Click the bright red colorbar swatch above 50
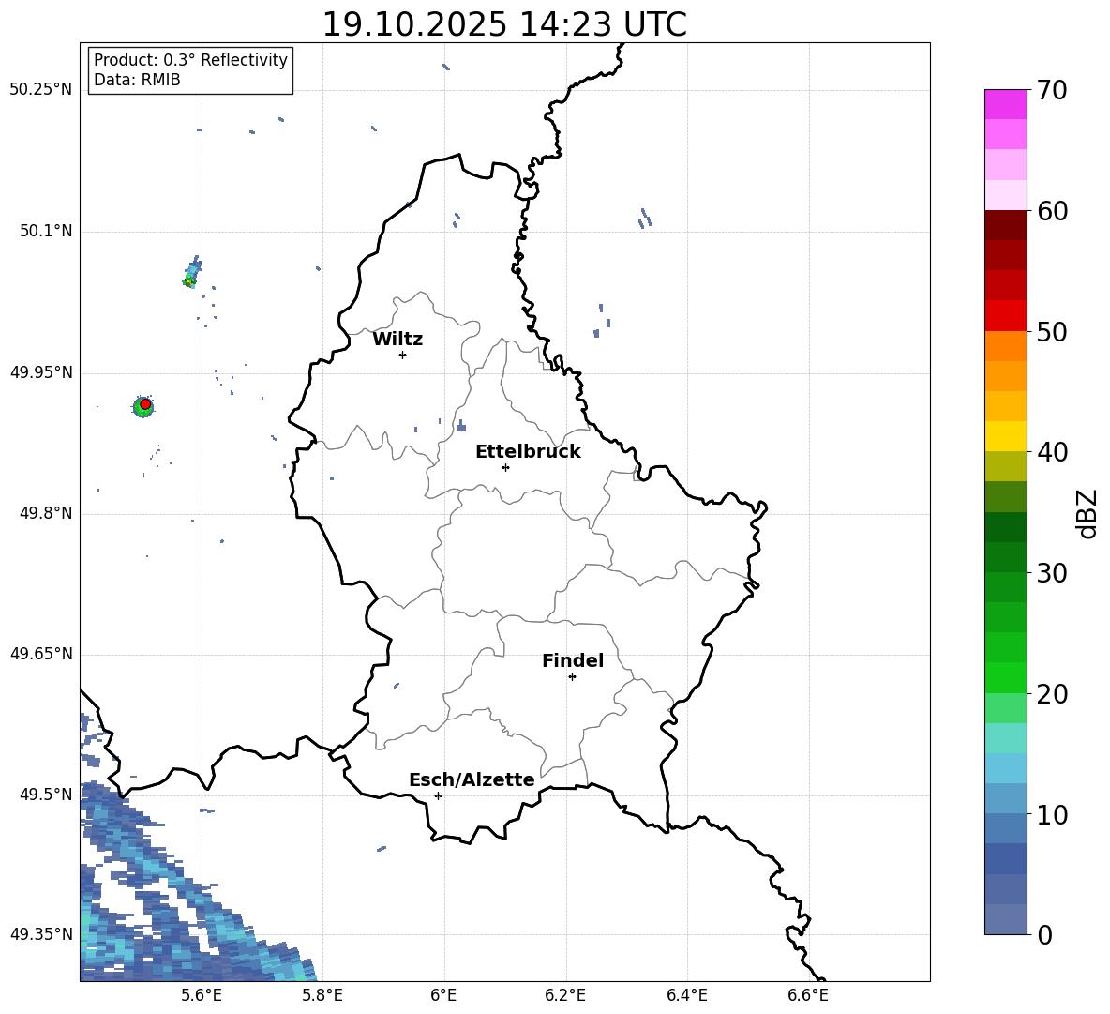 pos(1005,316)
